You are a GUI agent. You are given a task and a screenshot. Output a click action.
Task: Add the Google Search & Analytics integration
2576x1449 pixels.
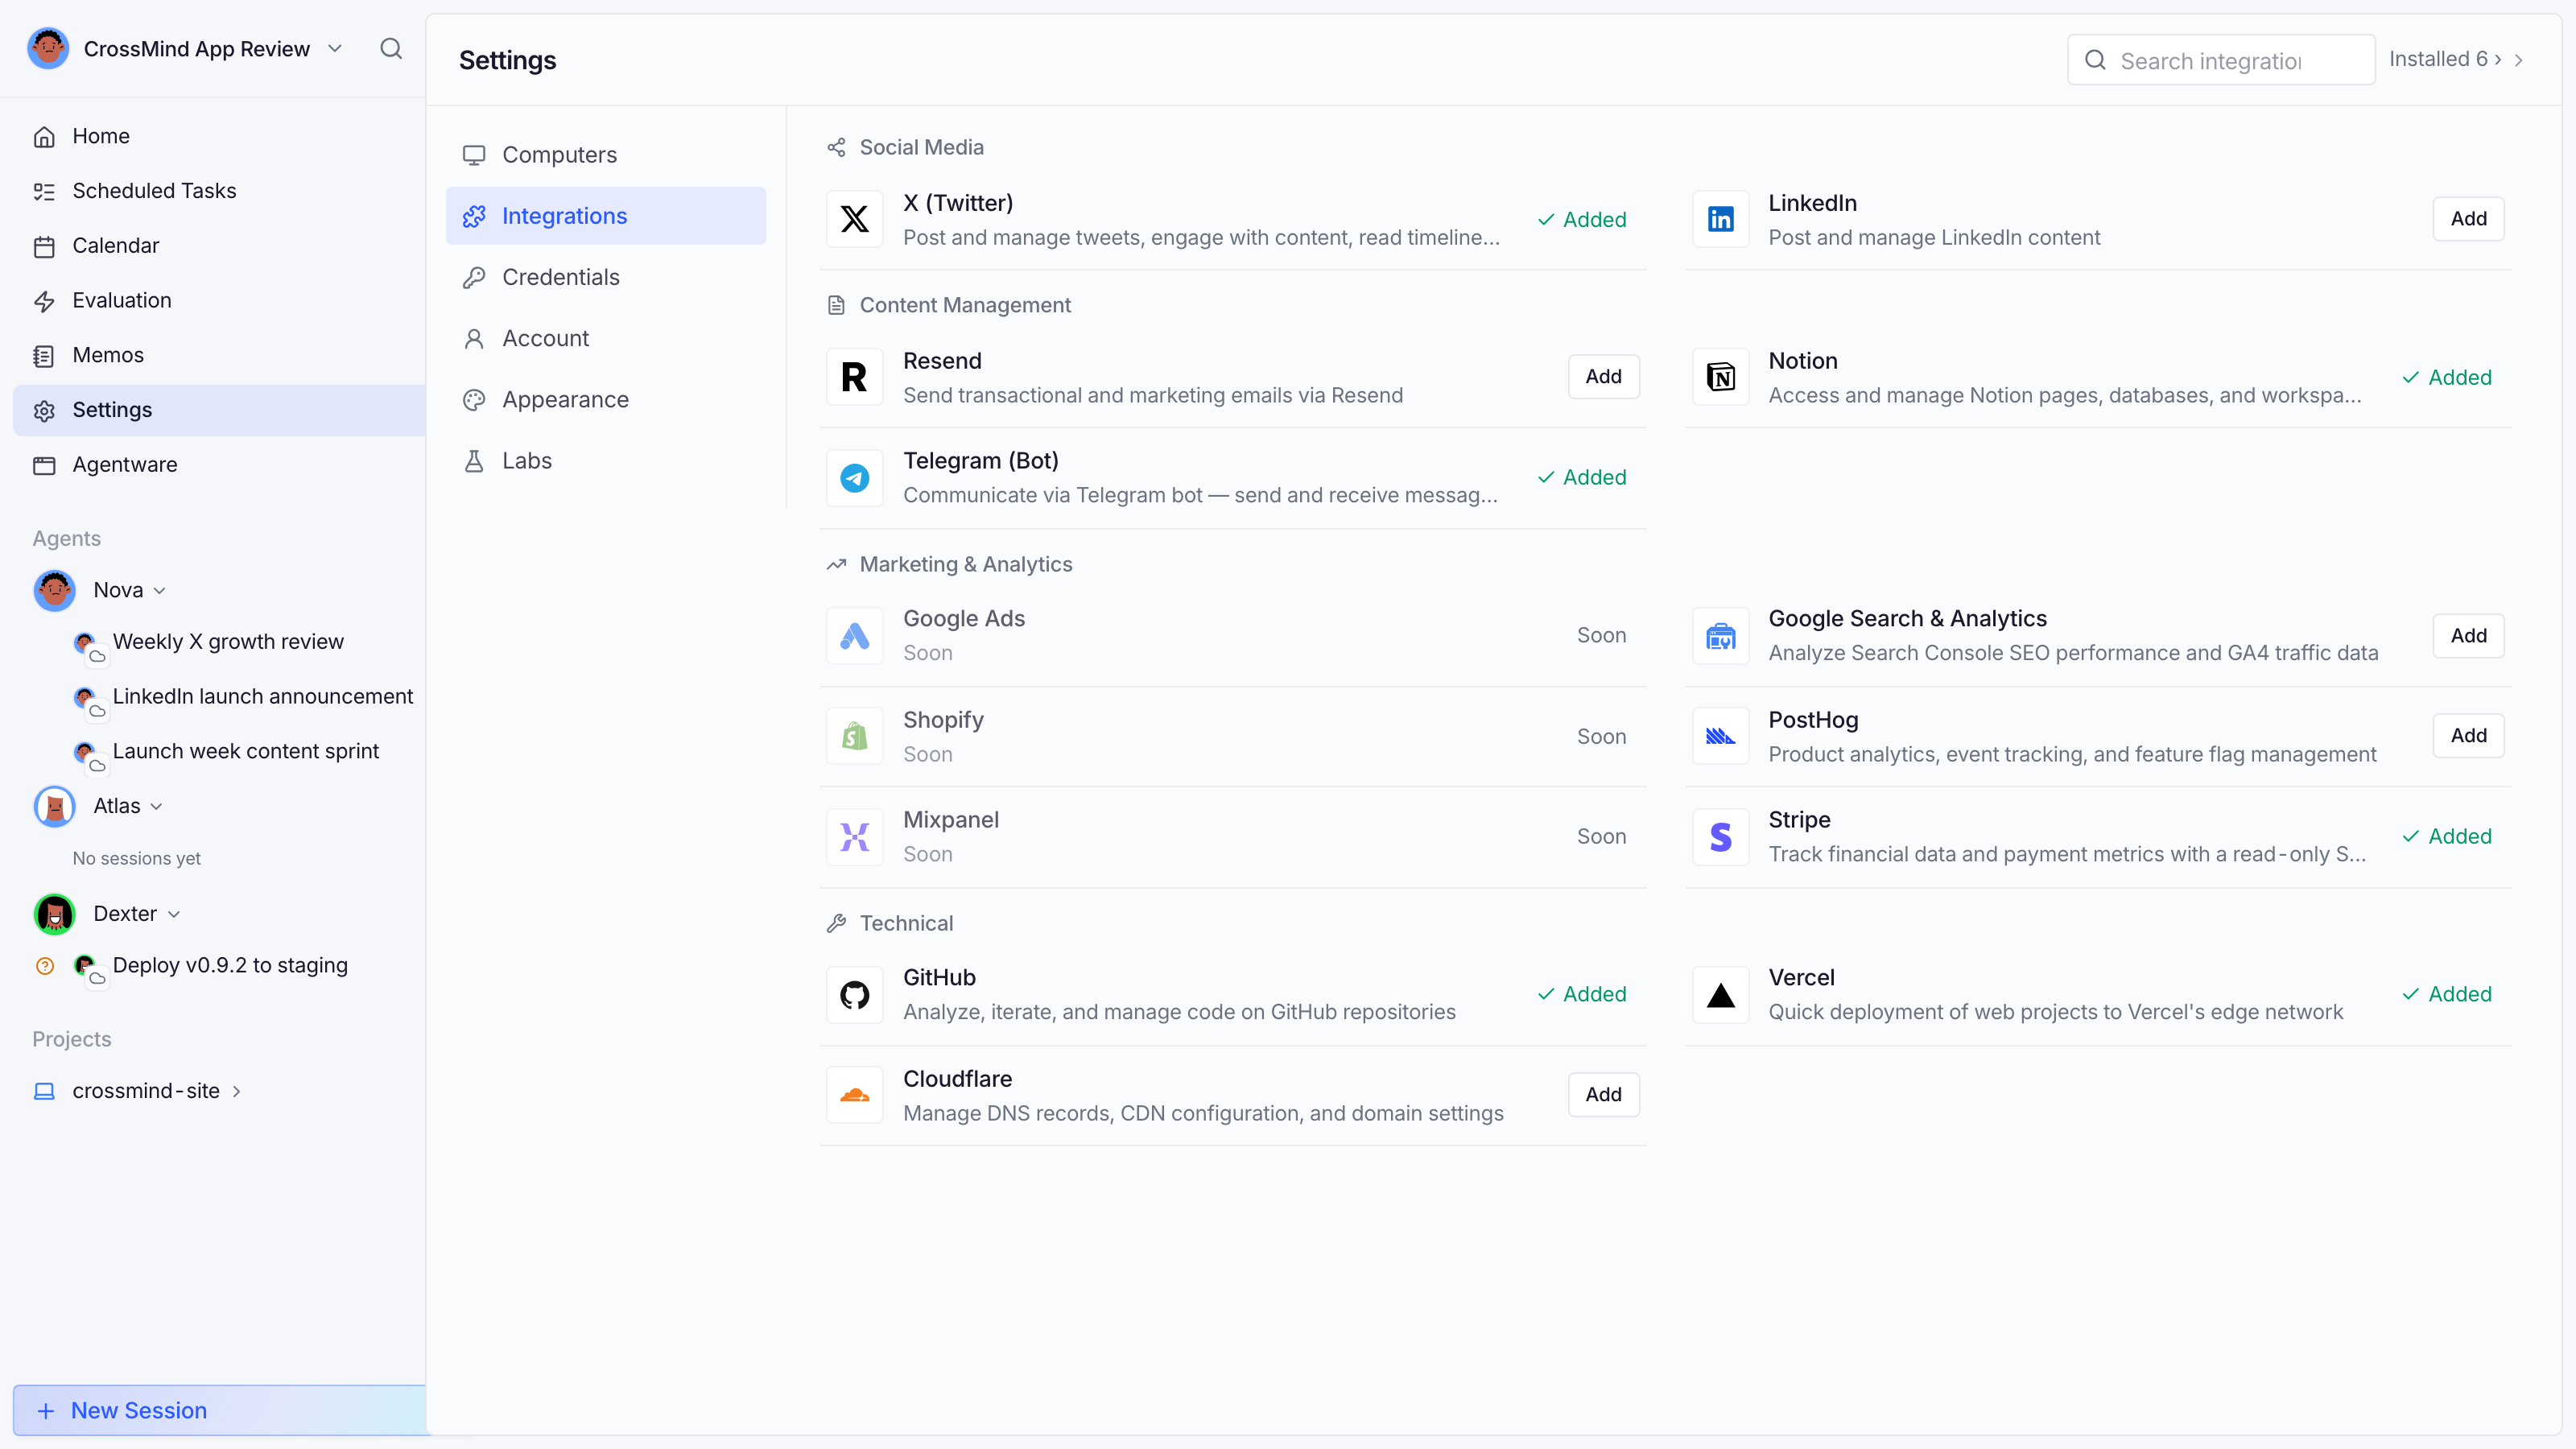pyautogui.click(x=2468, y=636)
